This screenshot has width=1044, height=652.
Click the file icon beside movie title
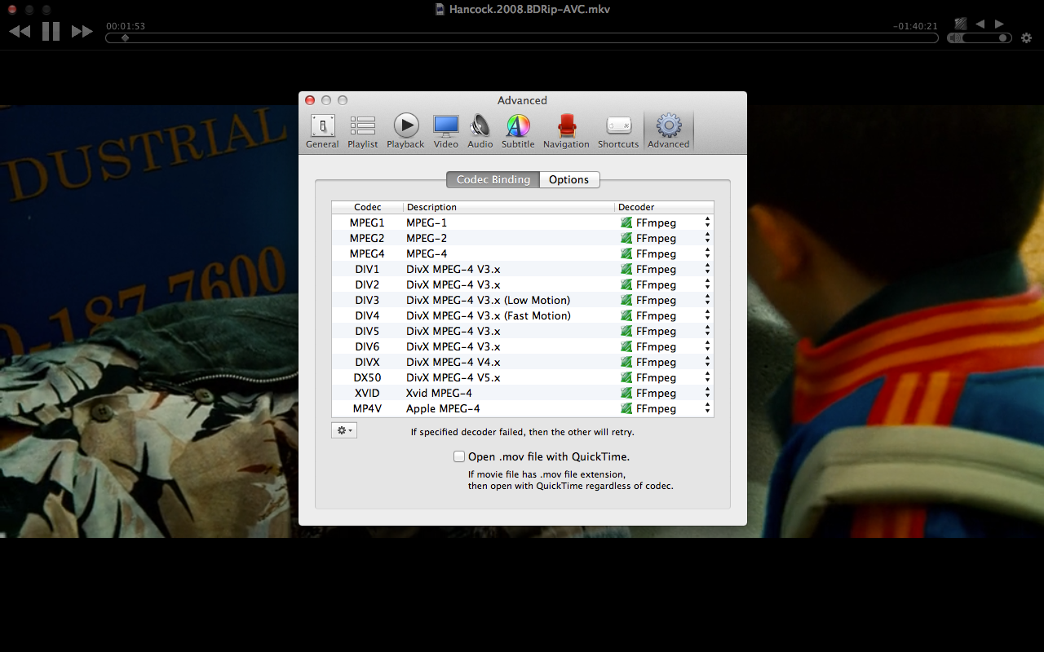click(440, 10)
